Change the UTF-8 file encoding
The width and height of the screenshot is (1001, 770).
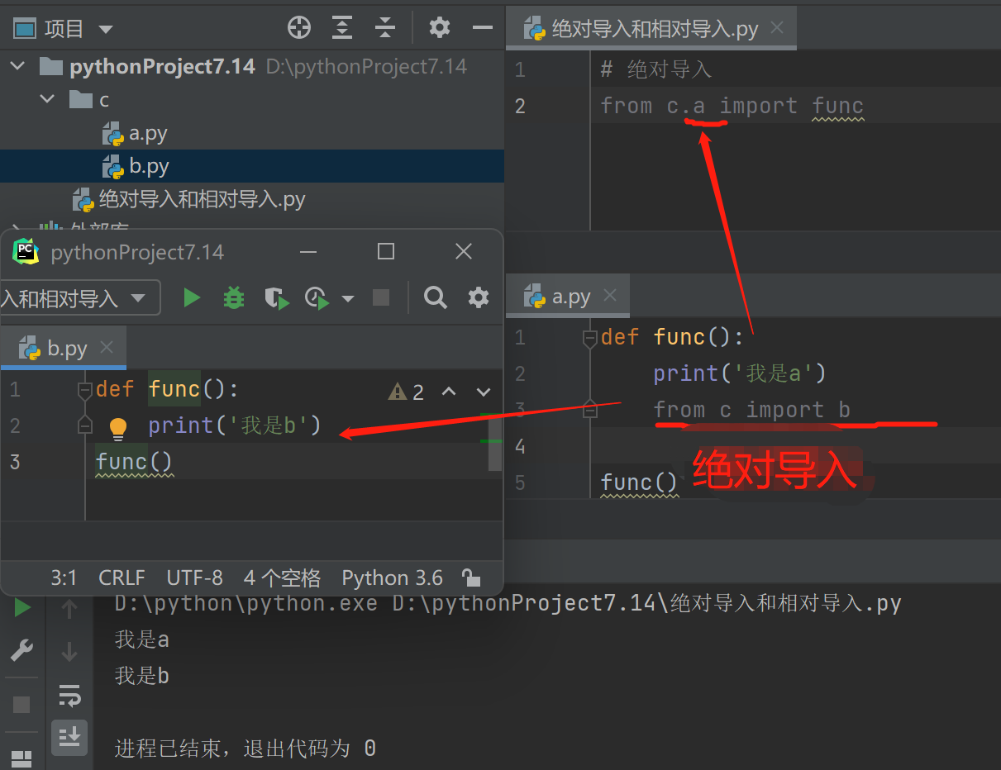coord(194,577)
